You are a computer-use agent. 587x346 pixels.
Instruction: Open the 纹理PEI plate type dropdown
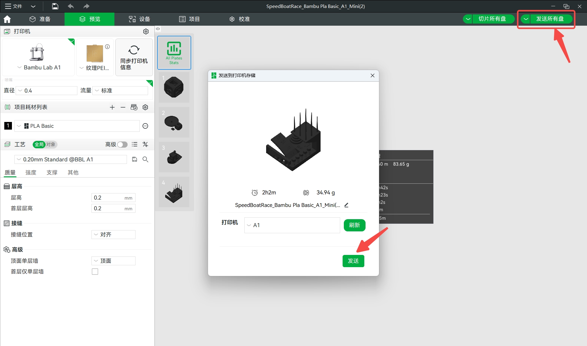(94, 68)
